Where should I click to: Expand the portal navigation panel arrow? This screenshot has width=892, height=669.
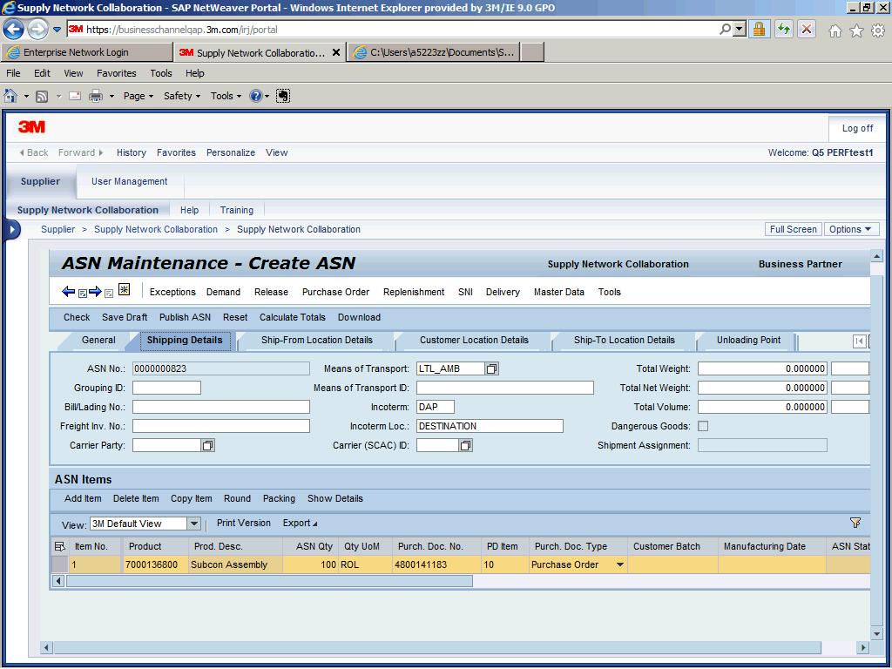click(x=11, y=230)
